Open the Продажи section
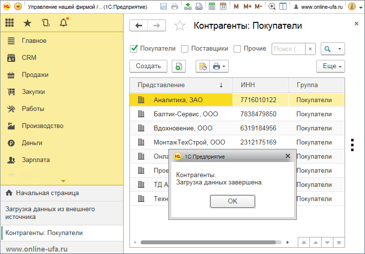This screenshot has width=365, height=254. tap(62, 75)
